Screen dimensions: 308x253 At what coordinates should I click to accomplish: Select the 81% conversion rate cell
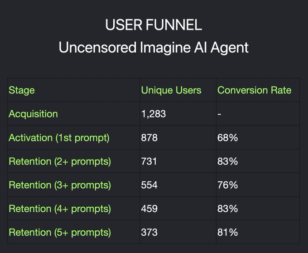227,232
